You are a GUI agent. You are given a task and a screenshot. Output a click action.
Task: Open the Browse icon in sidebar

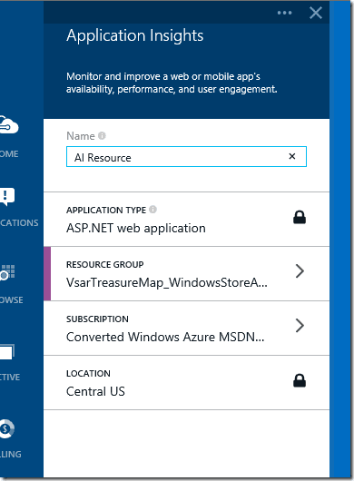(x=7, y=272)
